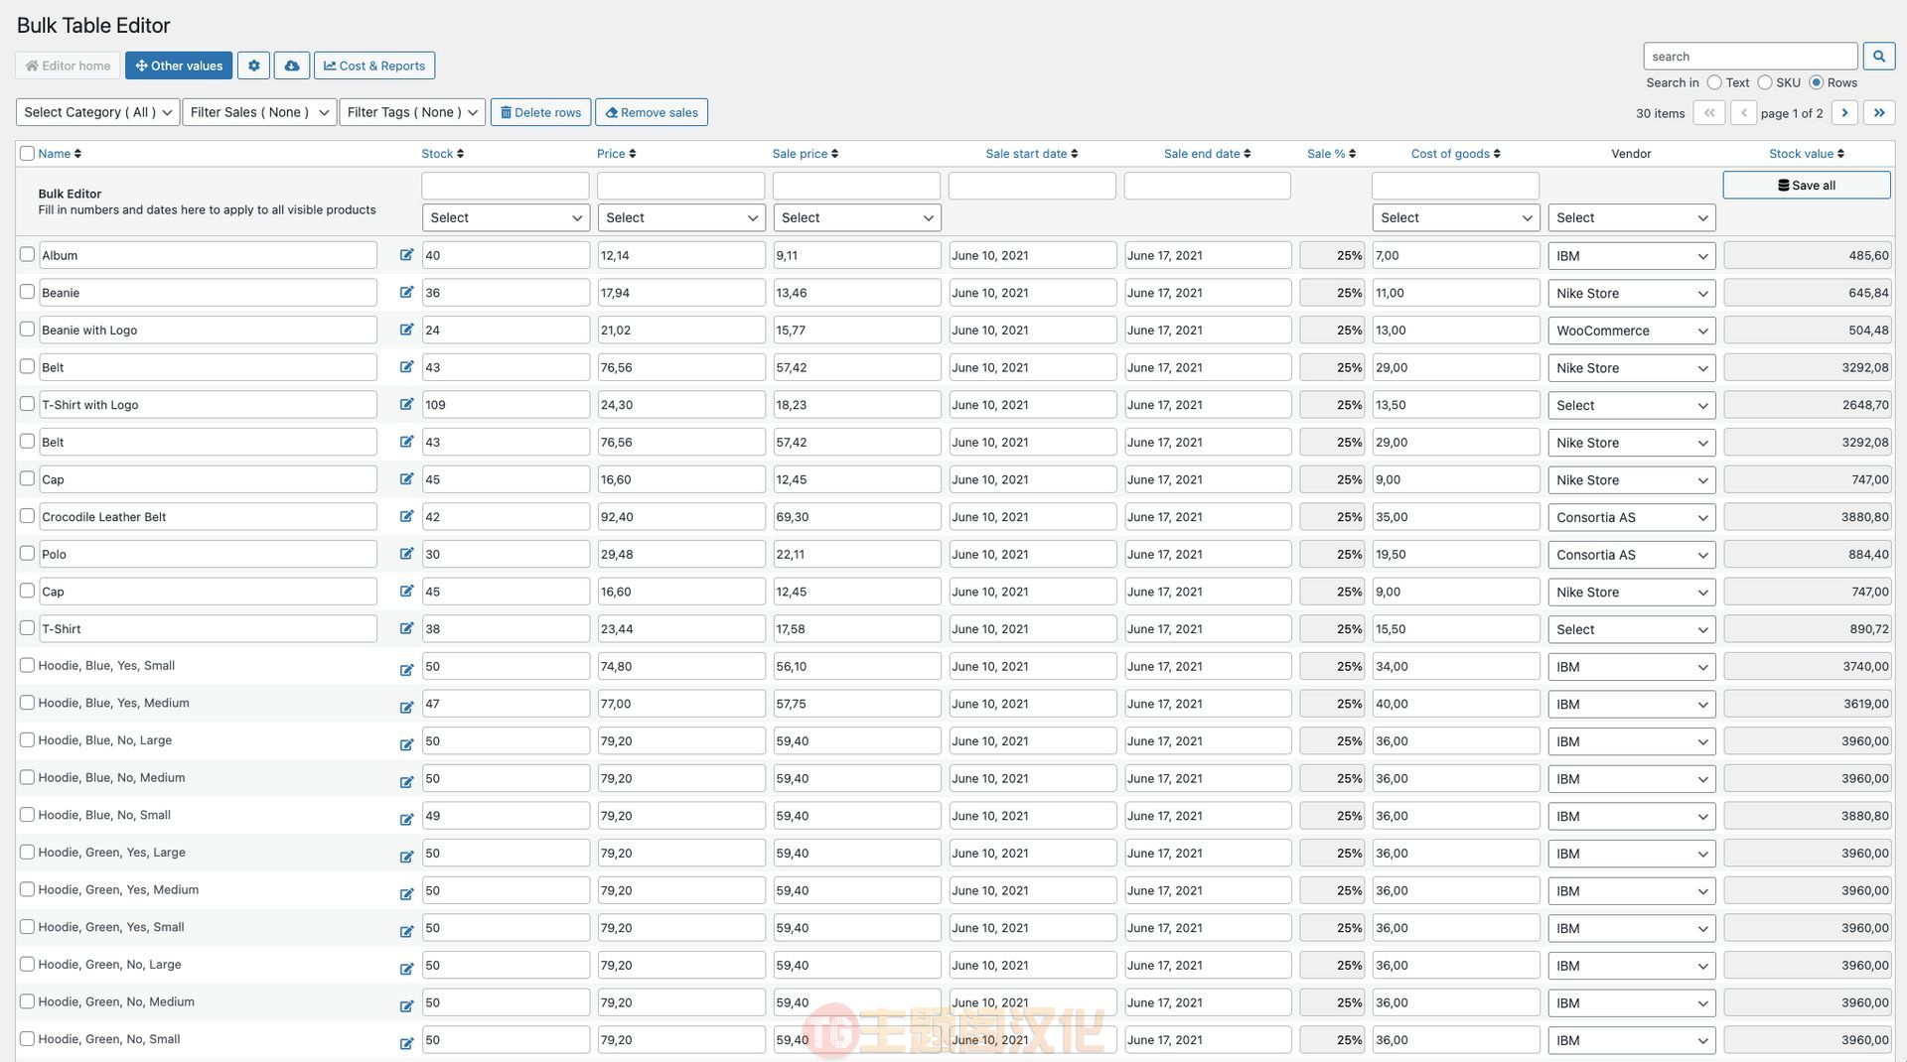Select the Text search radio button

coord(1714,82)
